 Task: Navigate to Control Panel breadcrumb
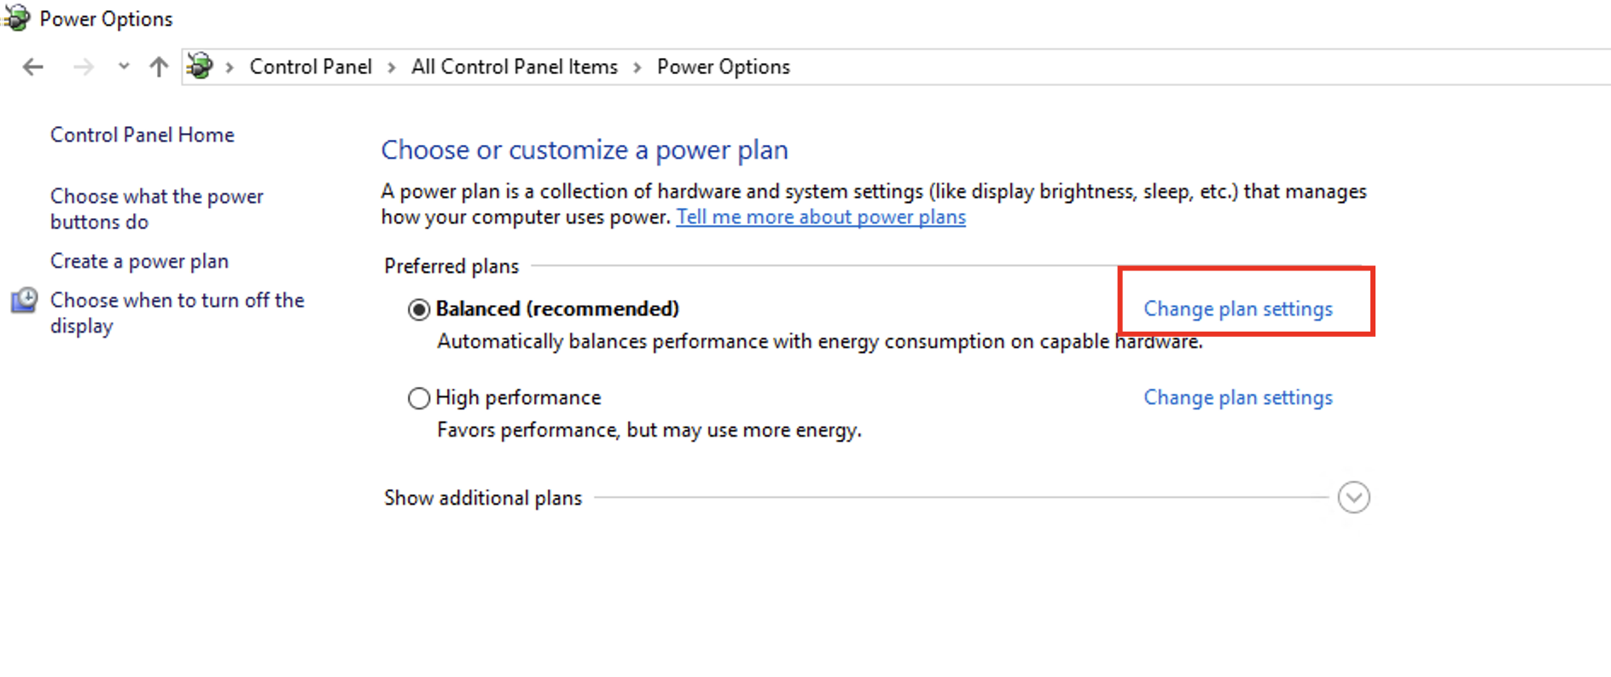[311, 67]
